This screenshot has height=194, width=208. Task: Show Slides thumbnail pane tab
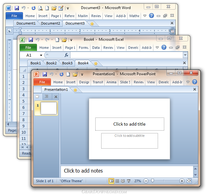[x=37, y=96]
